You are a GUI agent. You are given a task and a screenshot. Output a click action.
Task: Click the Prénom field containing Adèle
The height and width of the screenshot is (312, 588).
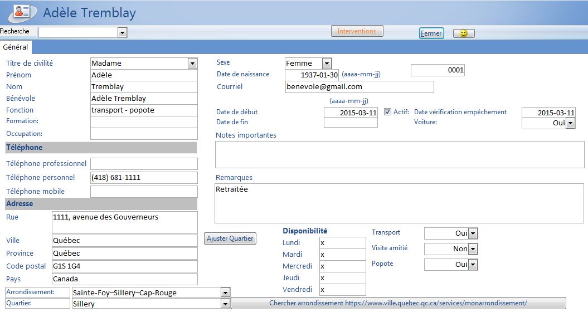pyautogui.click(x=144, y=75)
